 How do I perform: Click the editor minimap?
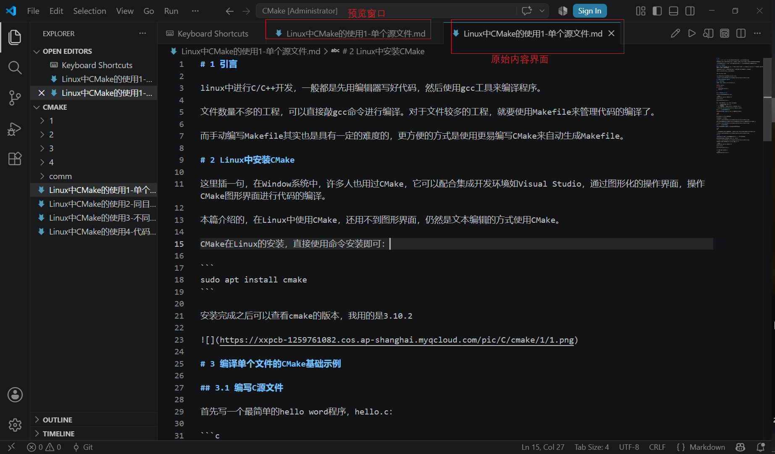pyautogui.click(x=739, y=105)
